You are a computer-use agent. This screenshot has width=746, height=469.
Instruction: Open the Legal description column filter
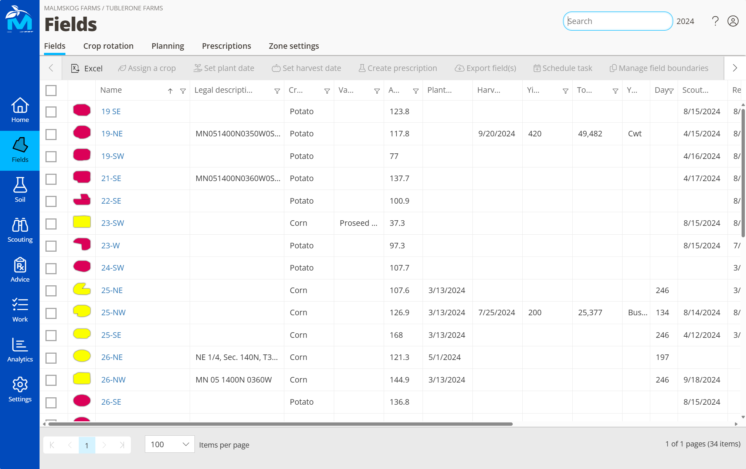pos(277,91)
